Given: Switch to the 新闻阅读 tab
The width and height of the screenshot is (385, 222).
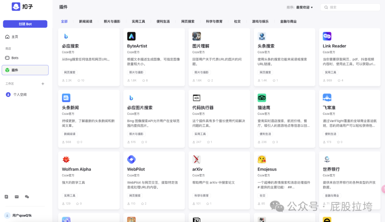Looking at the screenshot, I should (86, 22).
